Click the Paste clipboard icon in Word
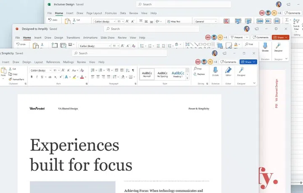 [3, 70]
